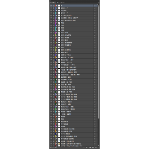Image resolution: width=149 pixels, height=149 pixels.
Task: Expand the 高速道 layer
Action: pos(57,117)
